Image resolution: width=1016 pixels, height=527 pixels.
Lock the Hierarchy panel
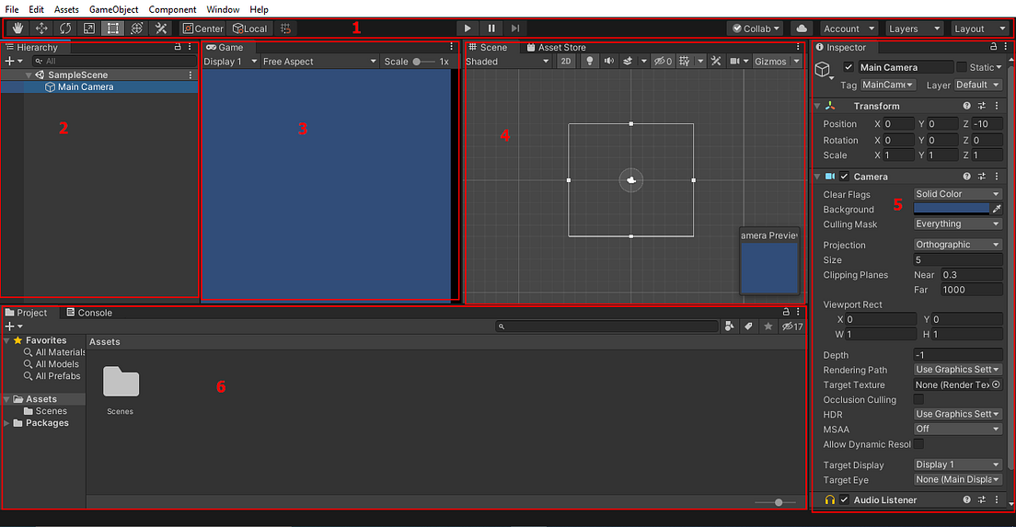178,47
